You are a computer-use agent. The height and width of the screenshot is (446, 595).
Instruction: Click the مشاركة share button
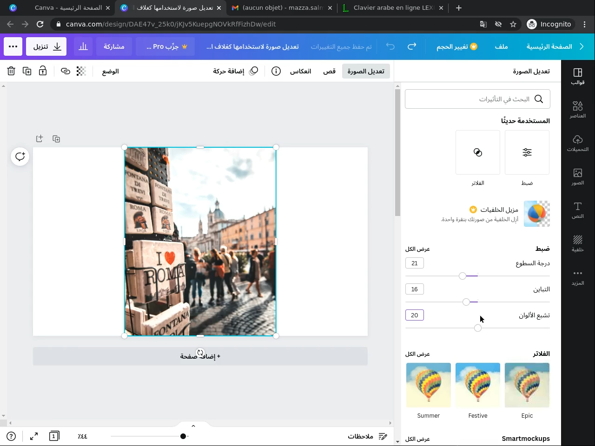click(x=114, y=46)
